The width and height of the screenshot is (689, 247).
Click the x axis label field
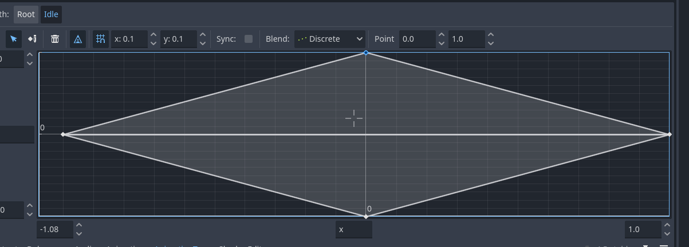[353, 229]
